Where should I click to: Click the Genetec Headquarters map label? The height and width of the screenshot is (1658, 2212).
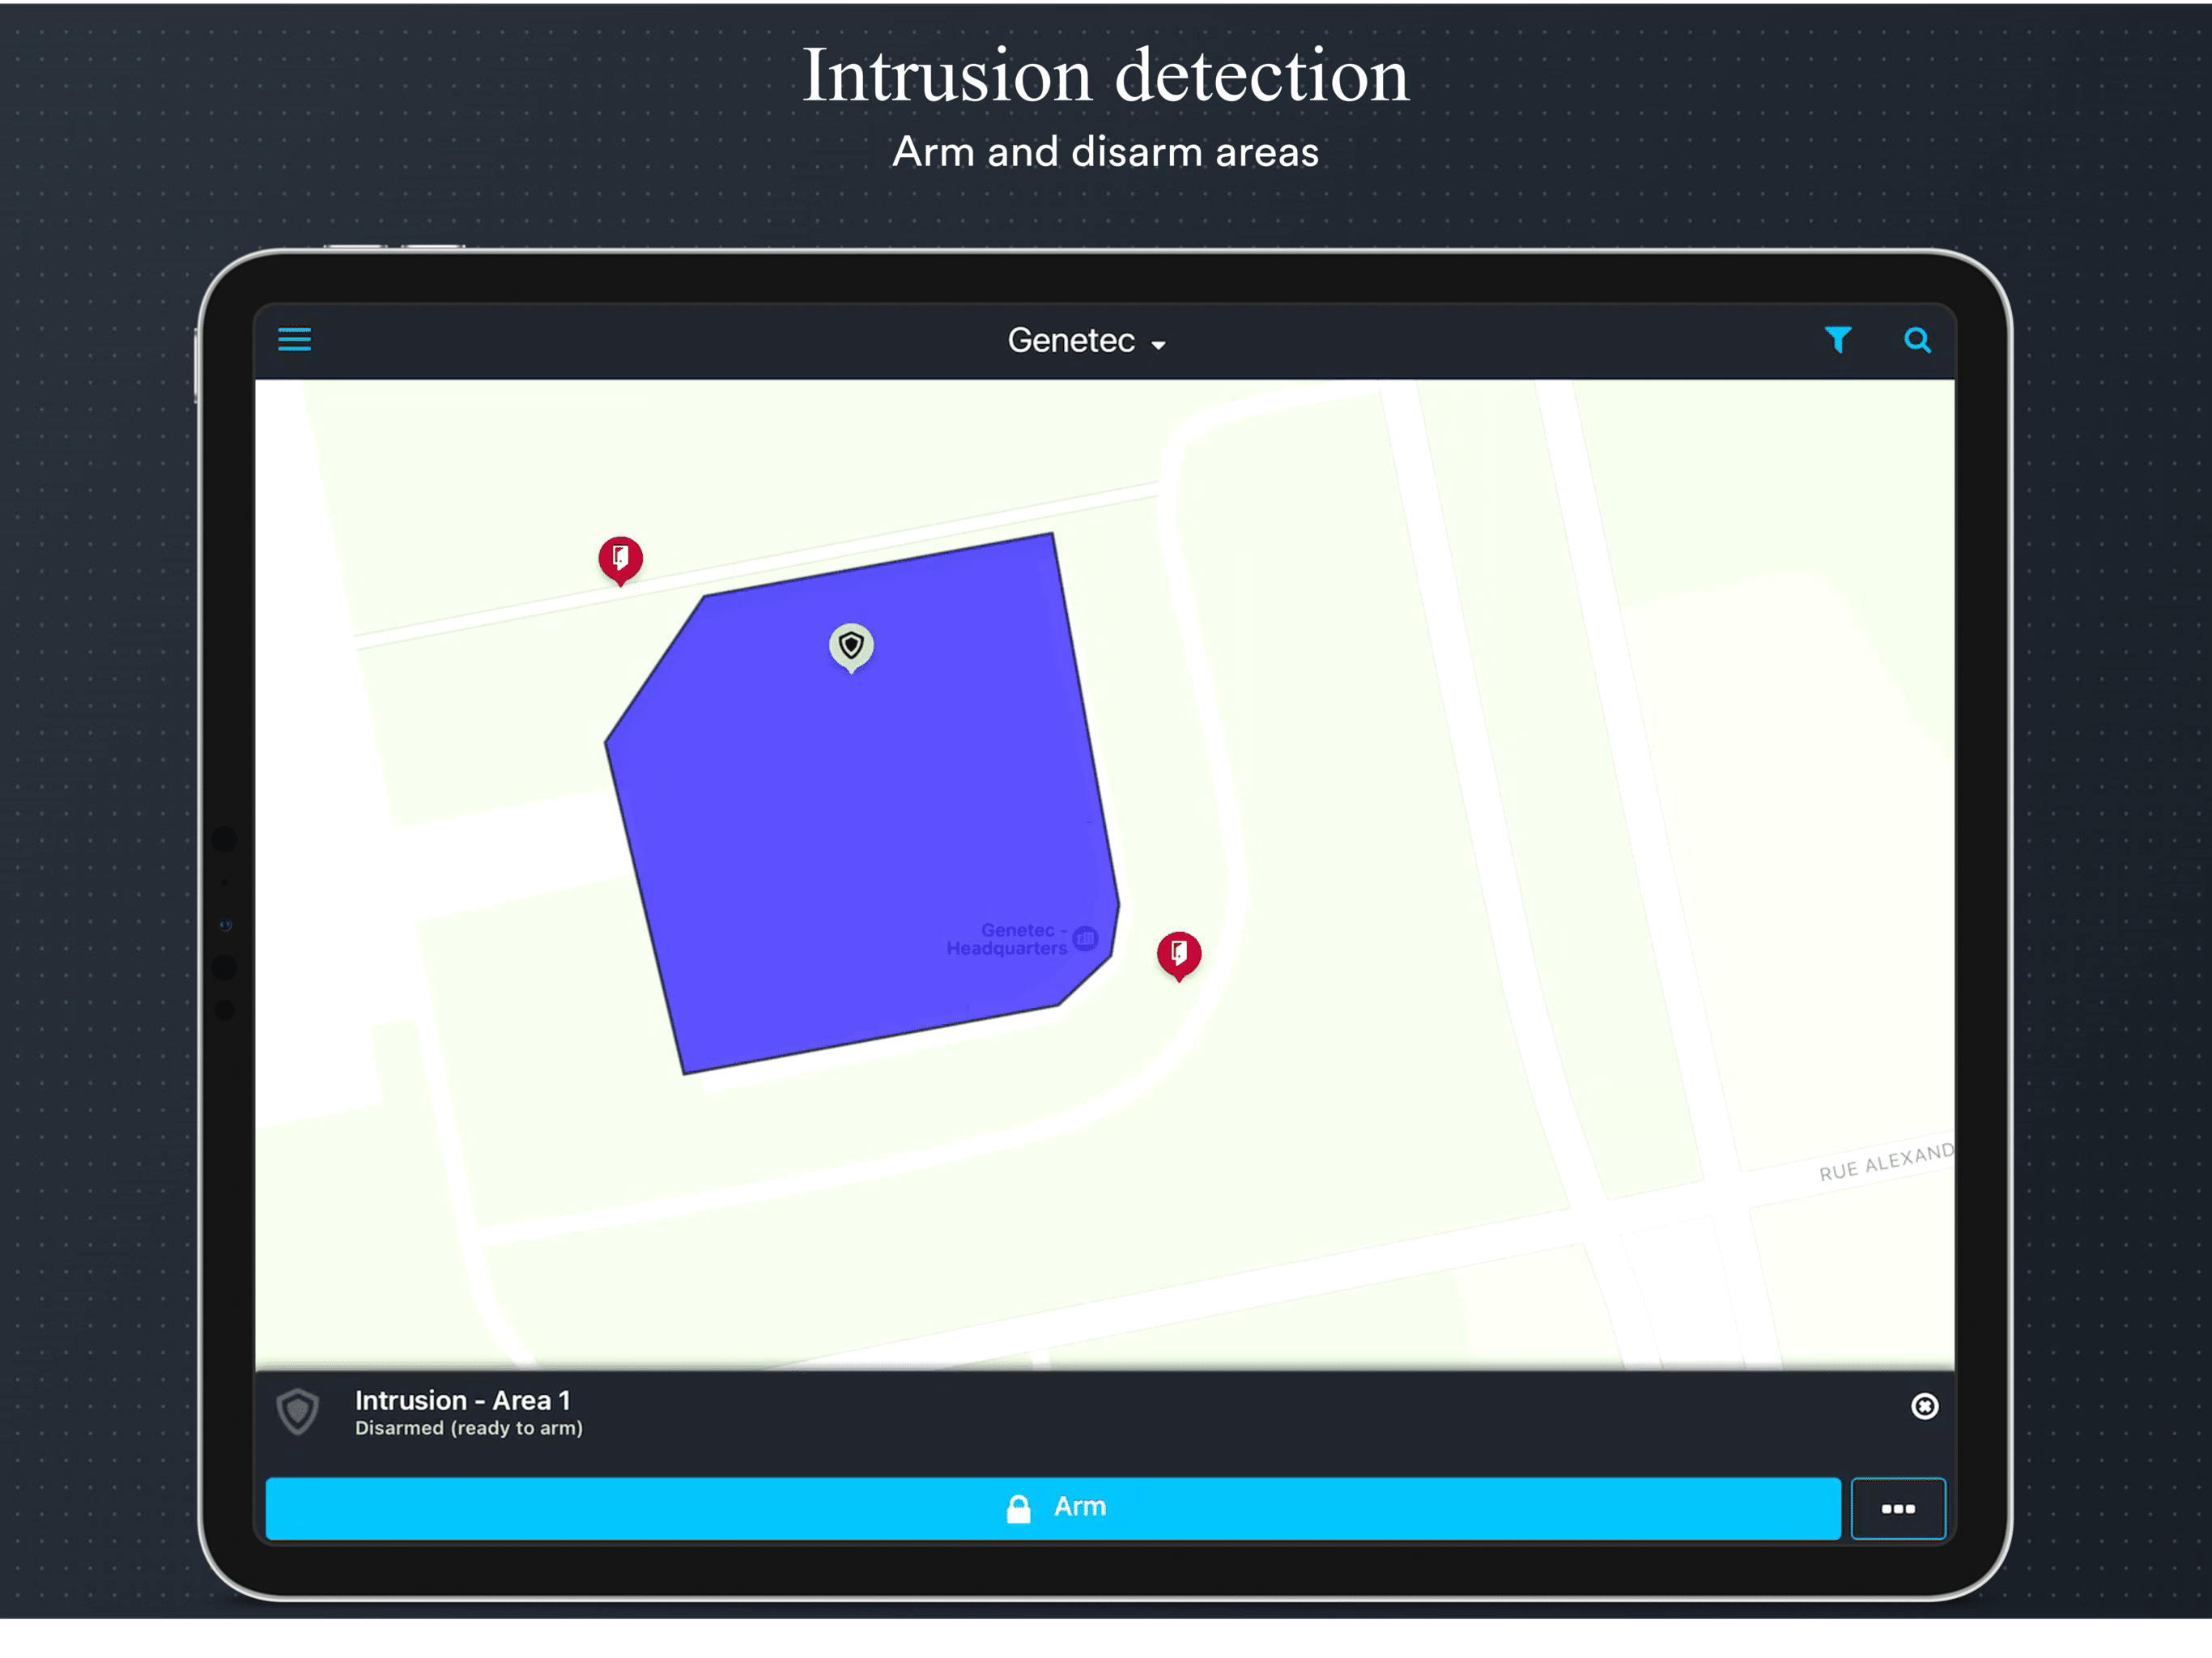point(1021,939)
